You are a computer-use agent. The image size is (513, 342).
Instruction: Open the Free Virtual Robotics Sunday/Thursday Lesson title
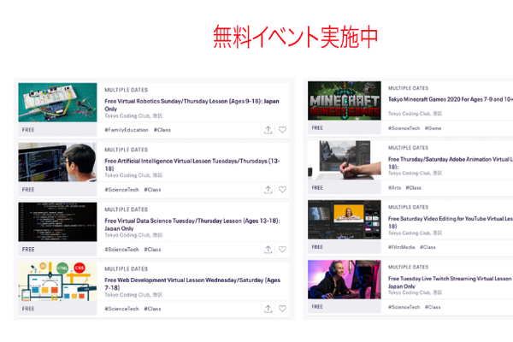192,105
